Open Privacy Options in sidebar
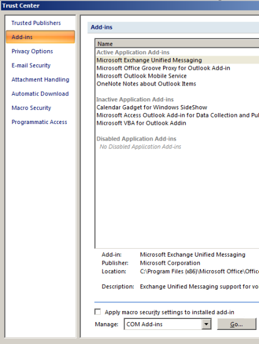Image resolution: width=259 pixels, height=344 pixels. 32,51
